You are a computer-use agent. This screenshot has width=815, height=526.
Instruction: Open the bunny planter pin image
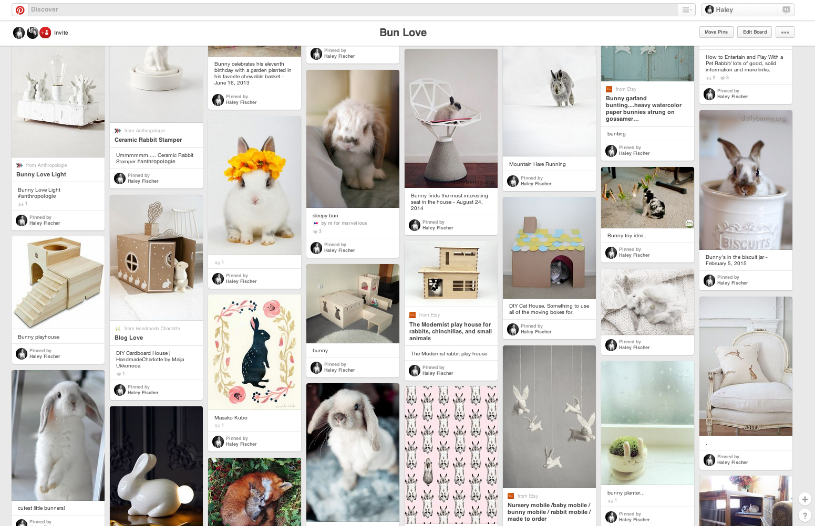pos(647,423)
